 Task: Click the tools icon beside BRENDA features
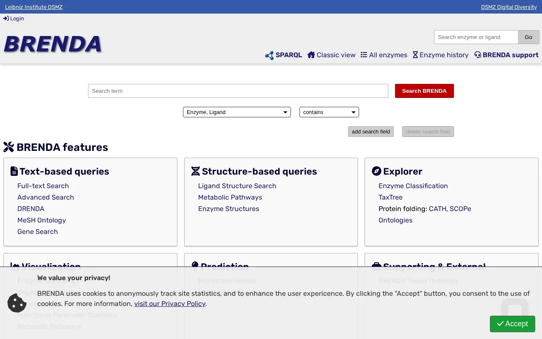point(9,147)
